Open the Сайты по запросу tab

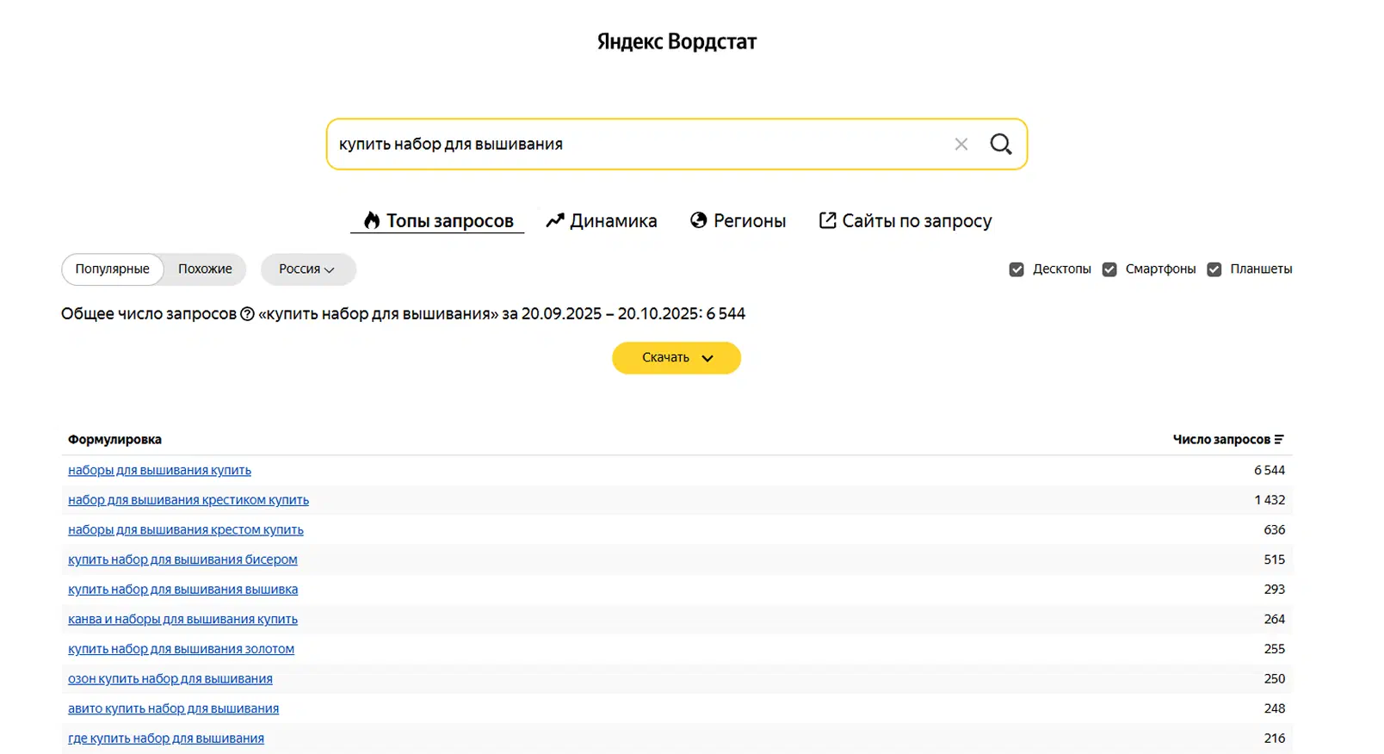905,221
